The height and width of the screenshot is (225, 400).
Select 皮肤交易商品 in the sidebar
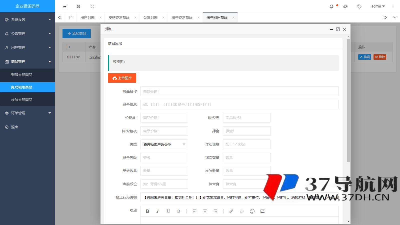(x=22, y=99)
